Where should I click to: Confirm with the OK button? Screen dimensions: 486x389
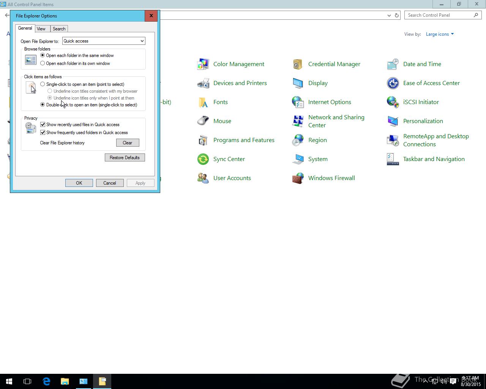pos(79,183)
